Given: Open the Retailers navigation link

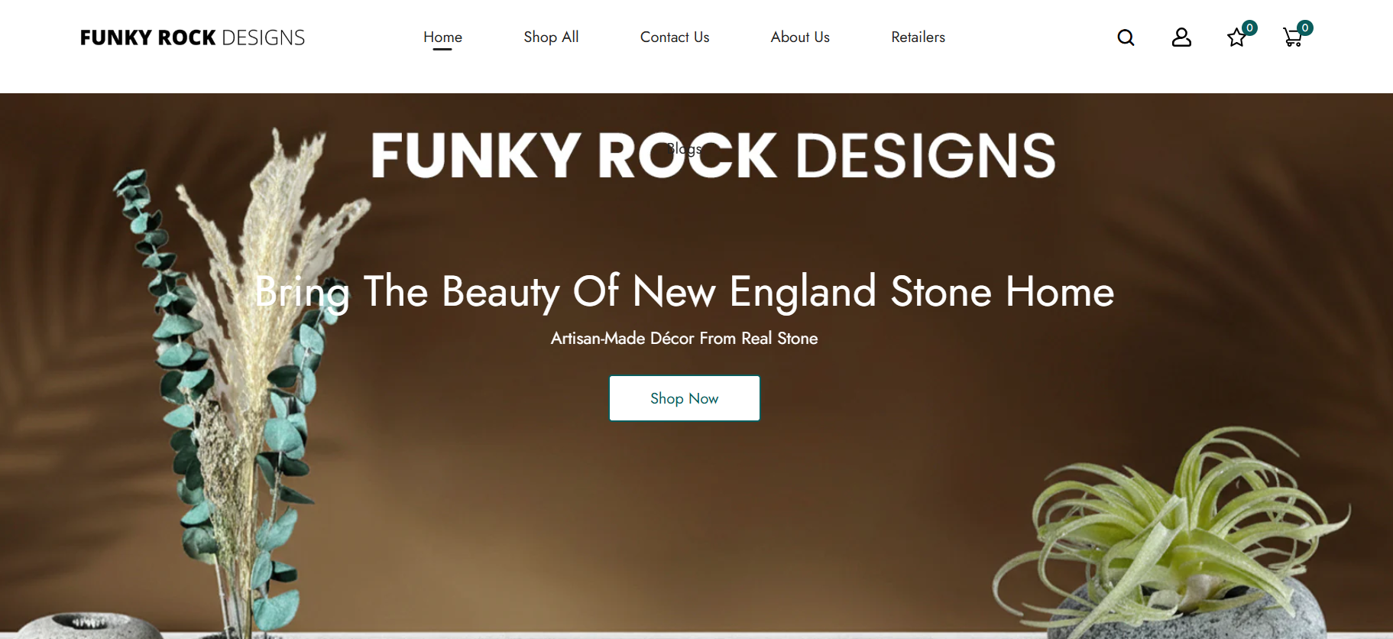Looking at the screenshot, I should (x=918, y=37).
